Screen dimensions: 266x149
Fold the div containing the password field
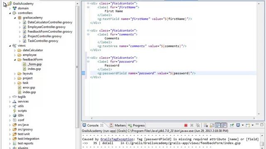coord(88,58)
